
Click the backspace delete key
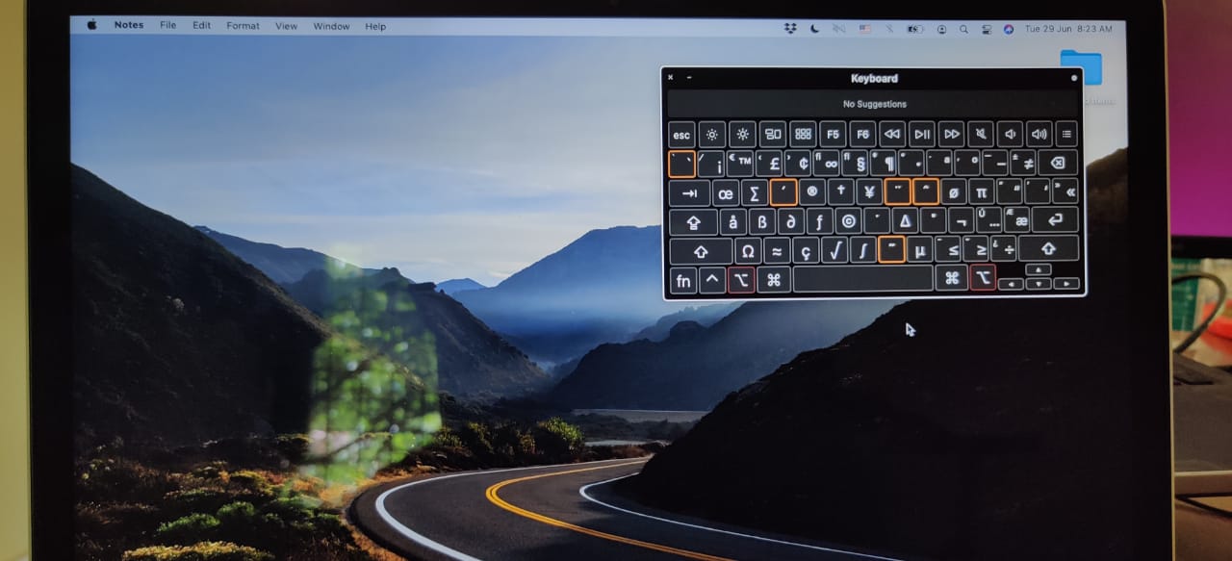1057,163
